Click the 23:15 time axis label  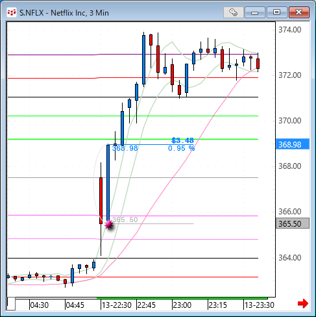coord(218,305)
